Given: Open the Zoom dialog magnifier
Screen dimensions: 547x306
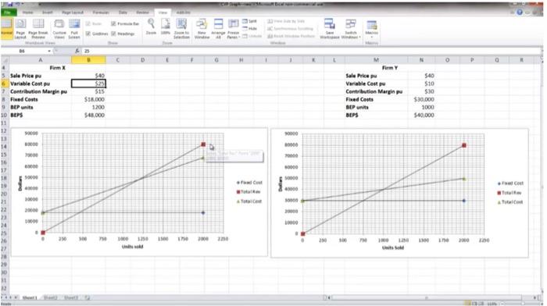Looking at the screenshot, I should coord(151,27).
